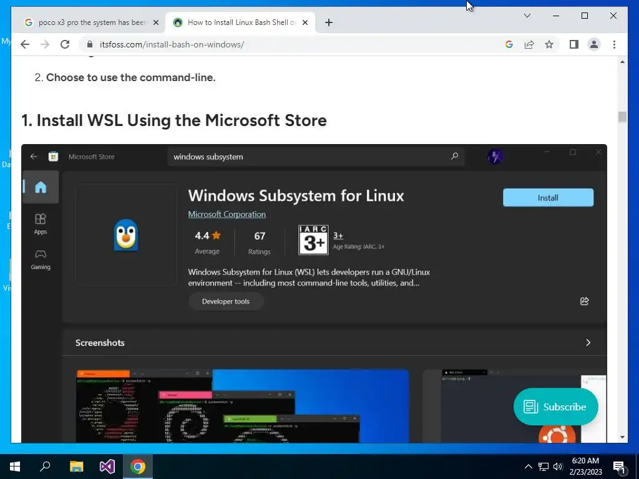
Task: Click the 4.4 average star rating
Action: 207,243
